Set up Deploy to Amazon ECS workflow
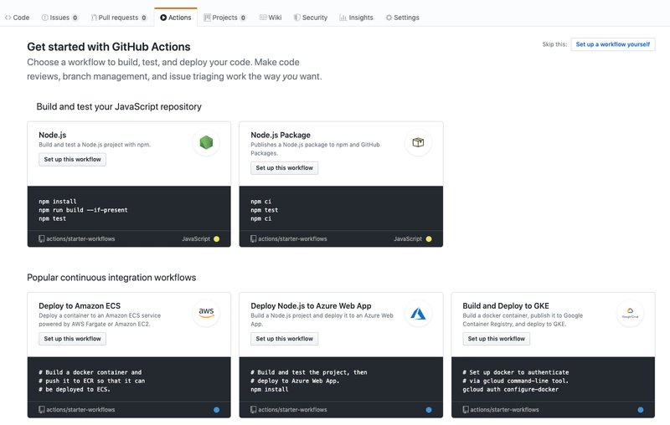Image resolution: width=670 pixels, height=425 pixels. pyautogui.click(x=72, y=338)
